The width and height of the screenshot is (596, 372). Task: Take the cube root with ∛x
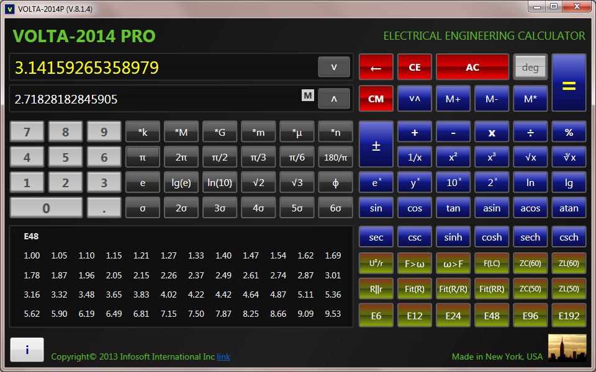(569, 157)
